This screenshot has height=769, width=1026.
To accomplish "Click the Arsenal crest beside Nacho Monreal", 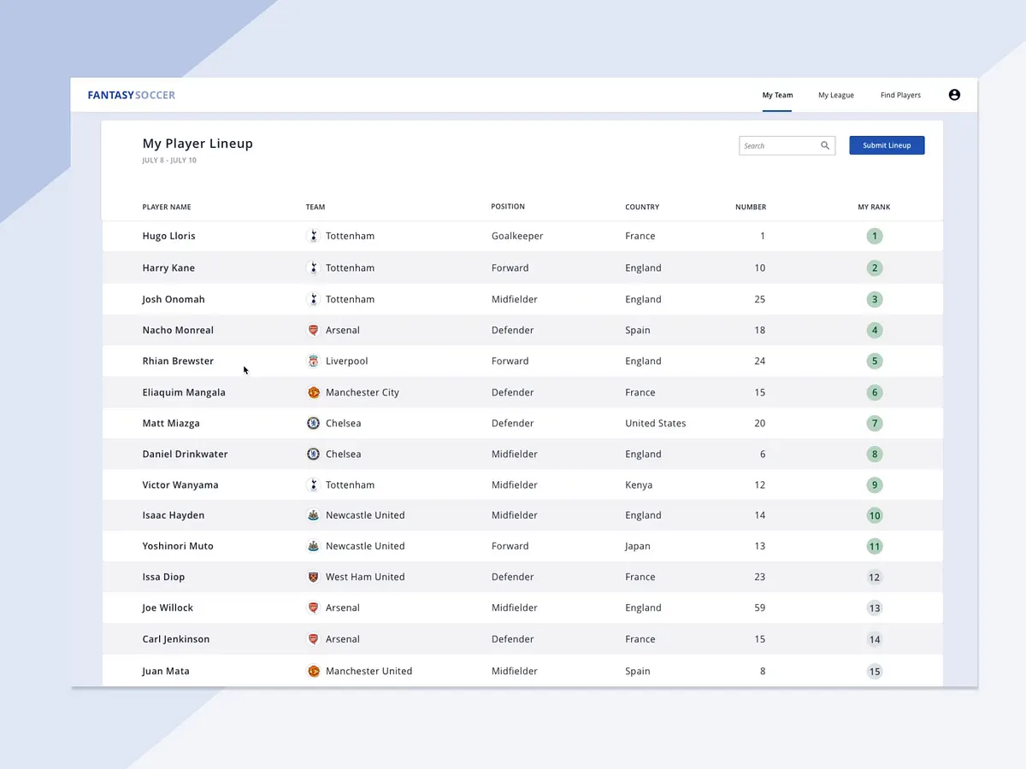I will 314,330.
